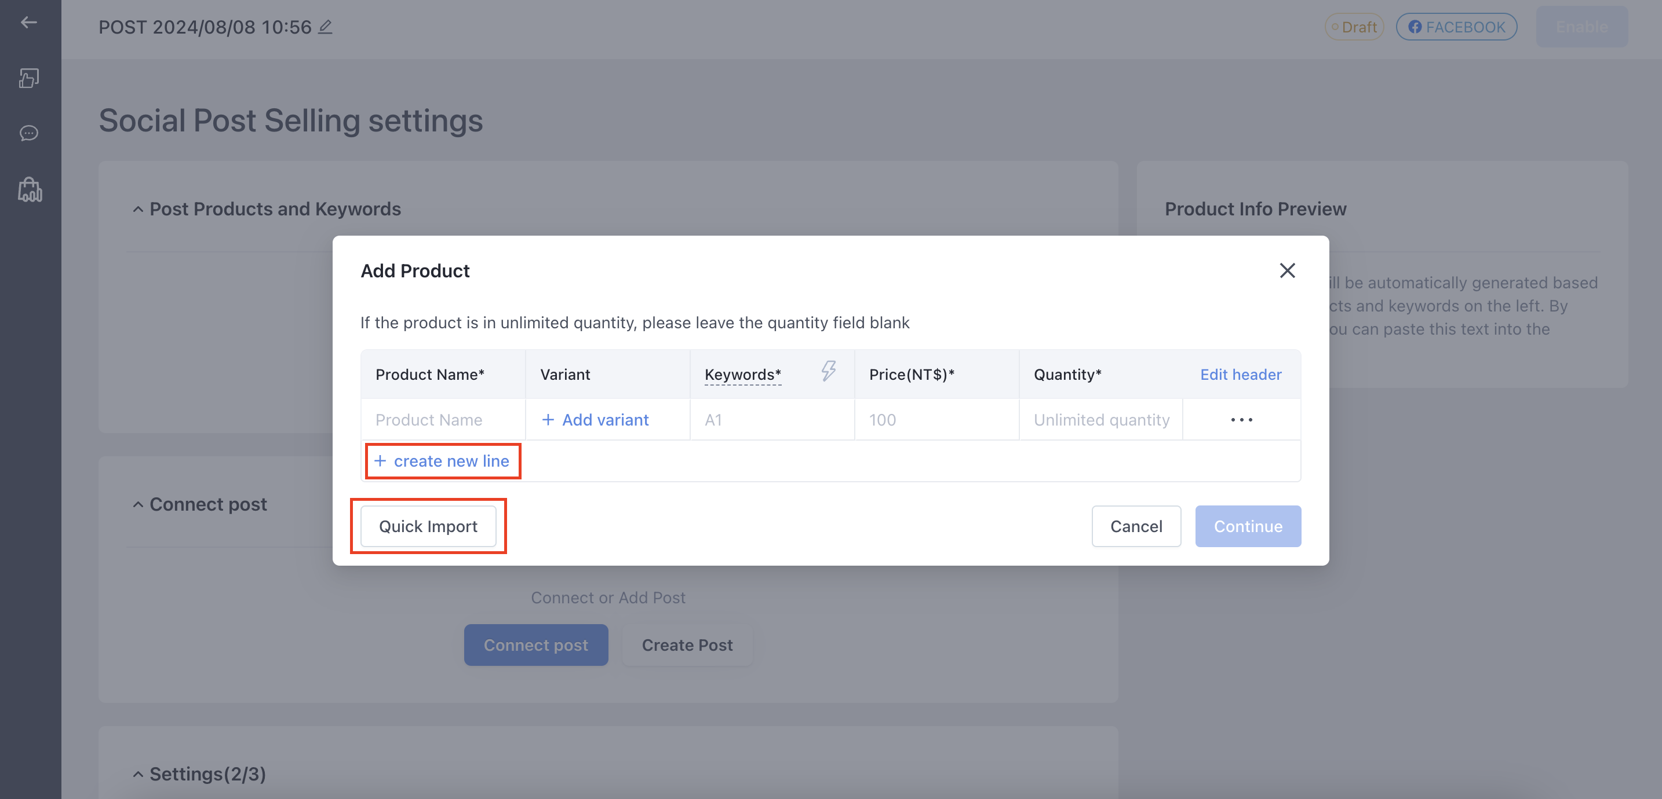The height and width of the screenshot is (799, 1662).
Task: Click Add variant in product row
Action: pyautogui.click(x=595, y=420)
